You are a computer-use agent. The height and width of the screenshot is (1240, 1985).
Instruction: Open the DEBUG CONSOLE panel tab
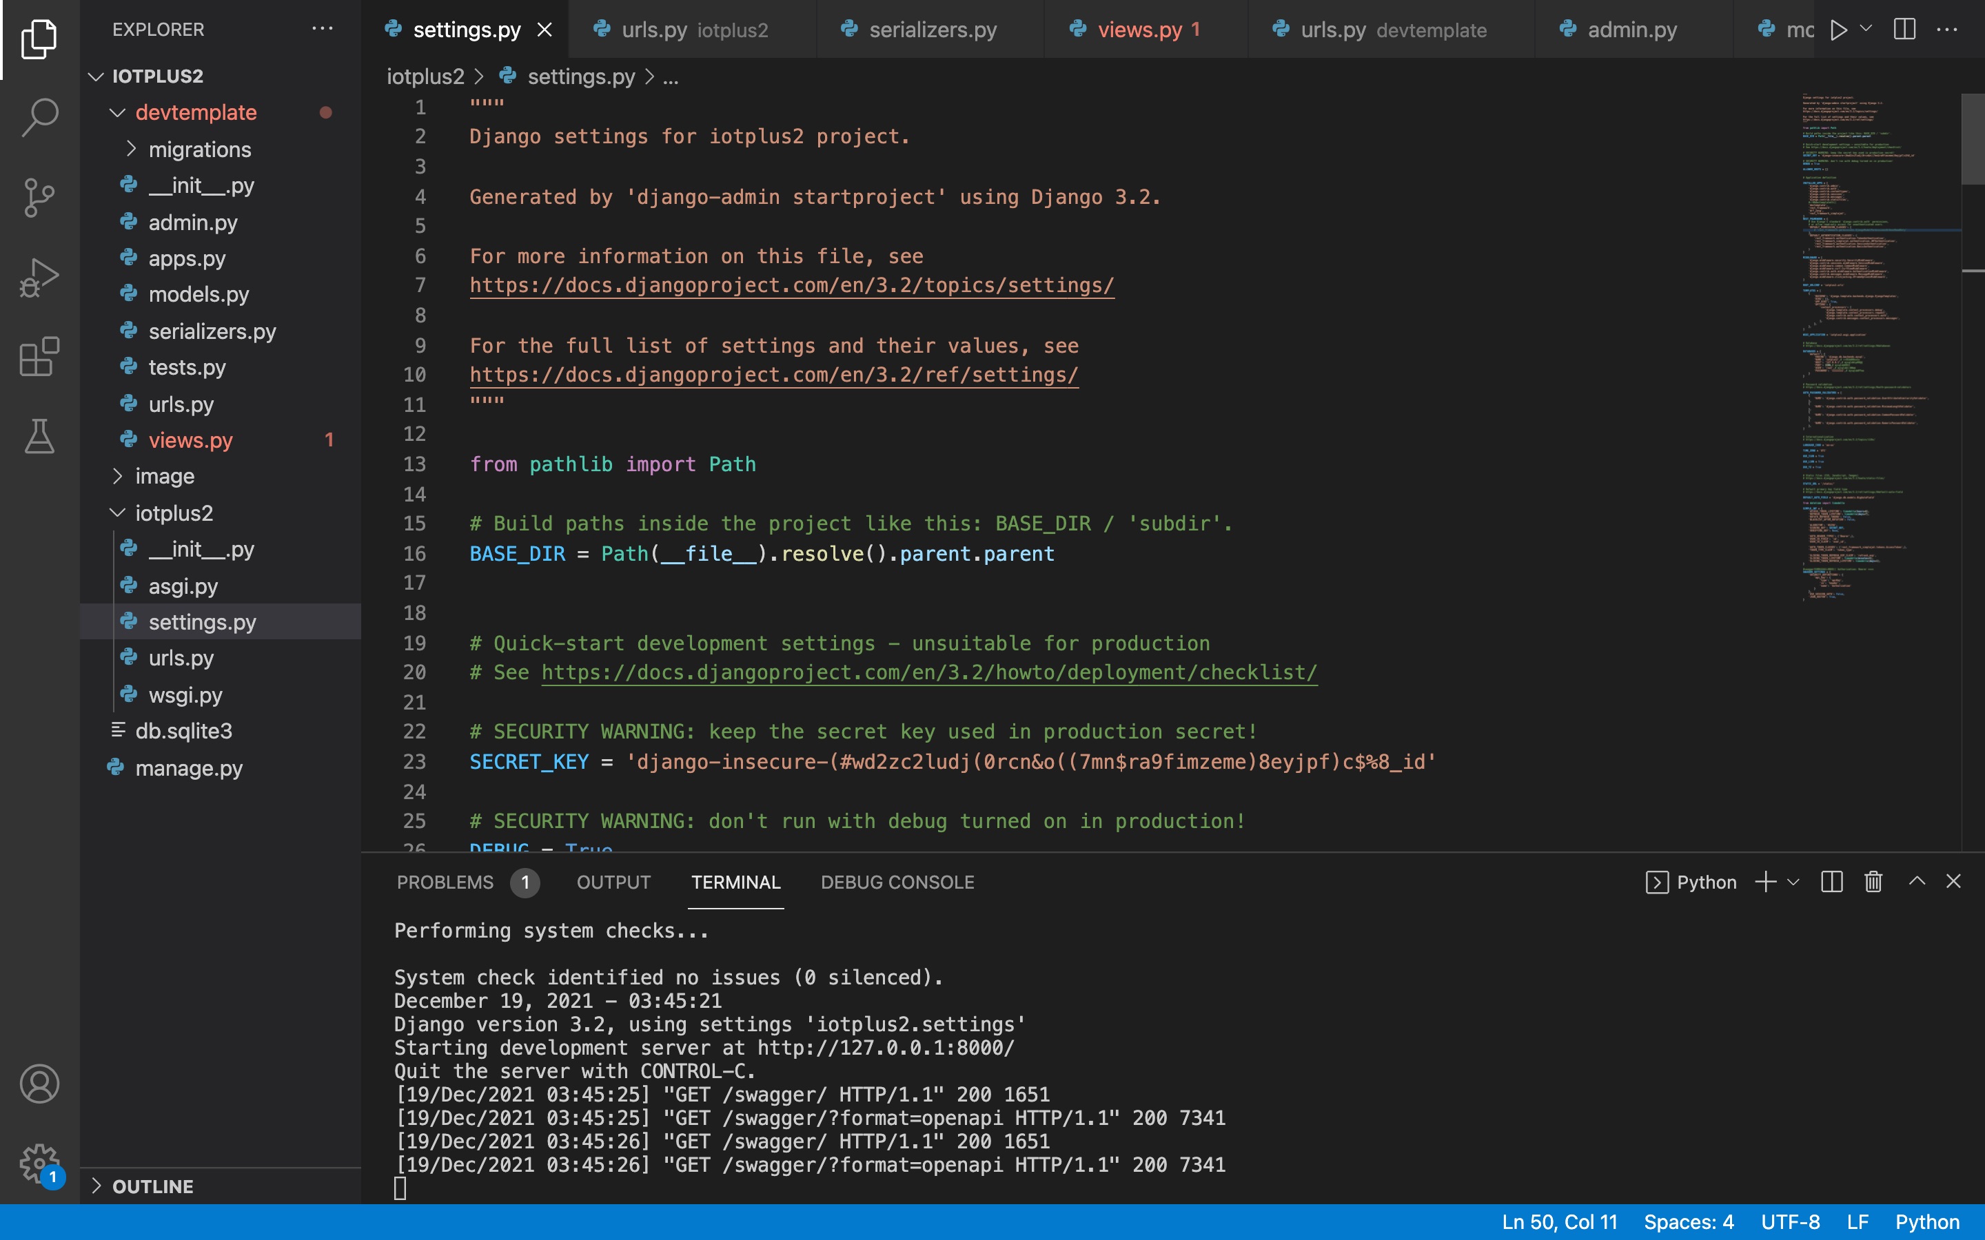tap(897, 882)
